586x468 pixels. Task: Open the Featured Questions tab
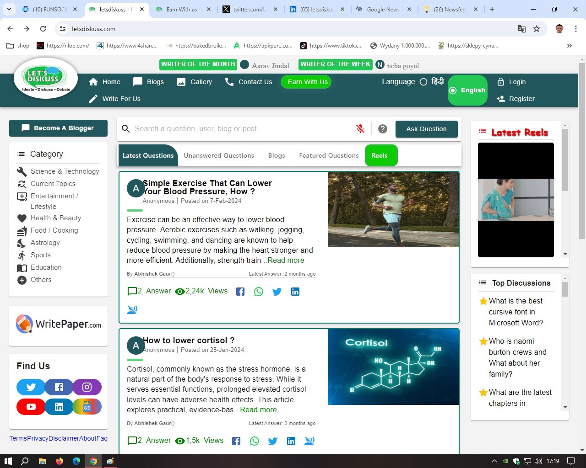(329, 155)
